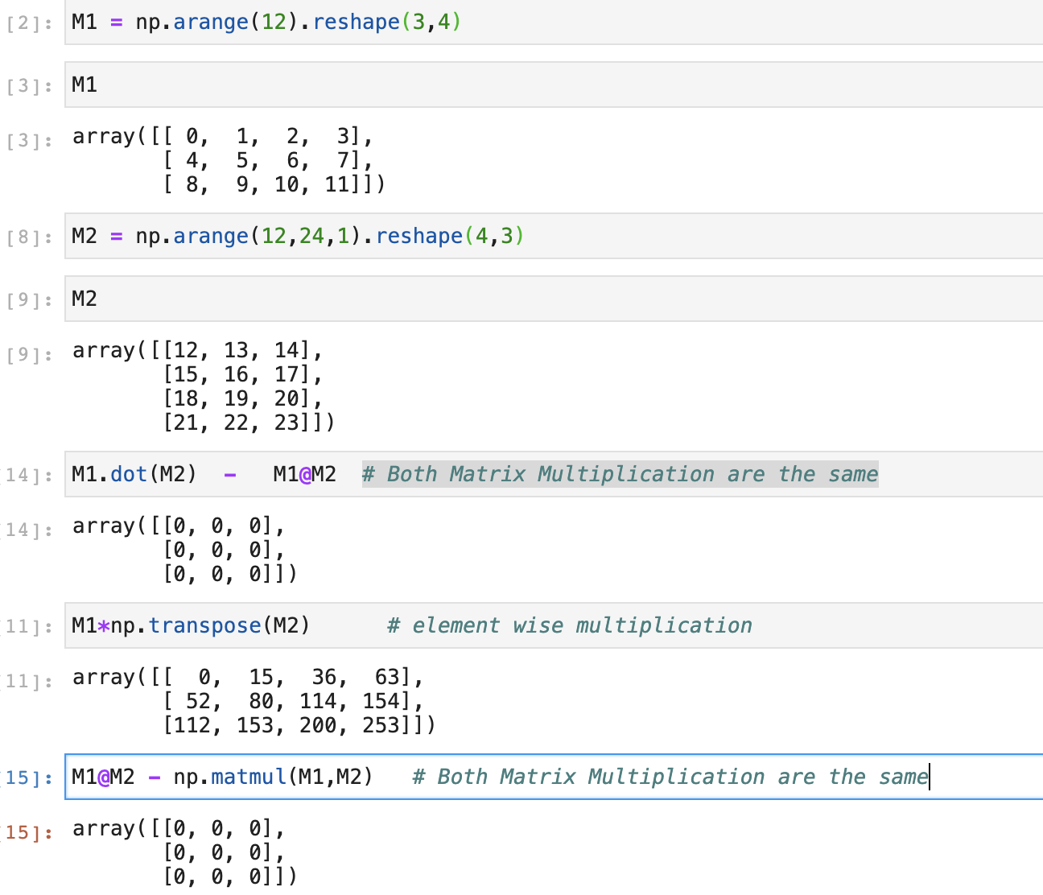Click the output array starting with 12, 13, 14

coord(204,386)
